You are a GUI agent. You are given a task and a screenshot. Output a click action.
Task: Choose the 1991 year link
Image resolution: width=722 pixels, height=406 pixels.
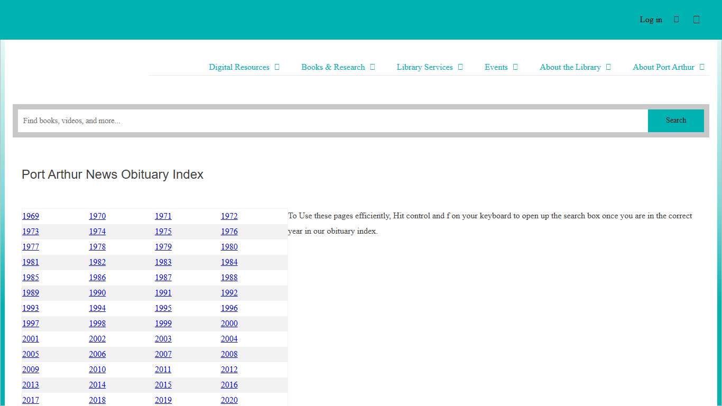coord(163,293)
